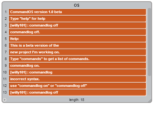Image resolution: width=153 pixels, height=115 pixels.
Task: Click the scrollbar track below the thumb
Action: 149,86
